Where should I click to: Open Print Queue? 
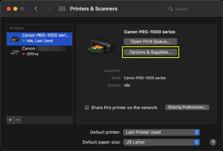150,41
